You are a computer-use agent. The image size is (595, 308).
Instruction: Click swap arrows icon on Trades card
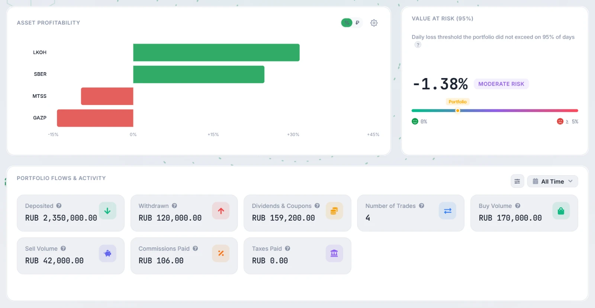click(448, 211)
